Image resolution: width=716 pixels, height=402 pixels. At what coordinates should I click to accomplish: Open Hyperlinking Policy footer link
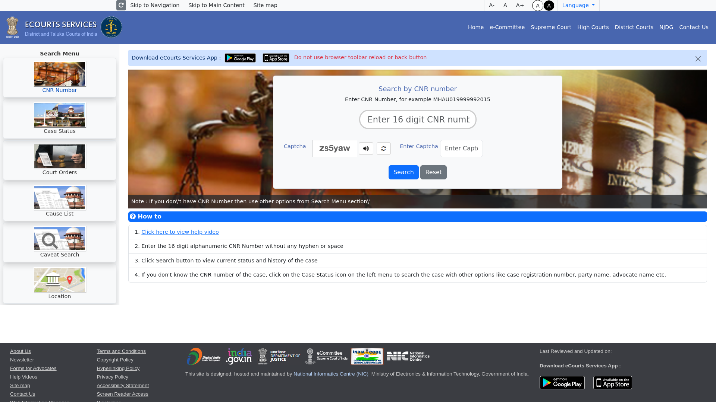coord(118,368)
